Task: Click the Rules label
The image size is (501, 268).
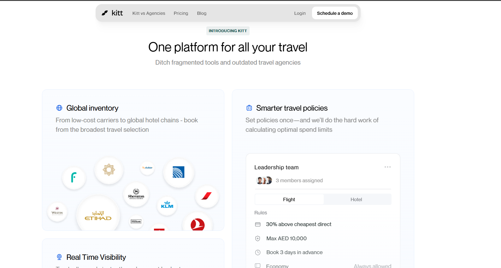Action: pos(261,213)
